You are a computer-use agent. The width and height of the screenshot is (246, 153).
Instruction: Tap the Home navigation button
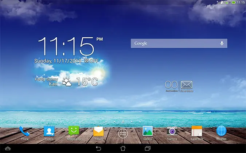tap(123, 148)
